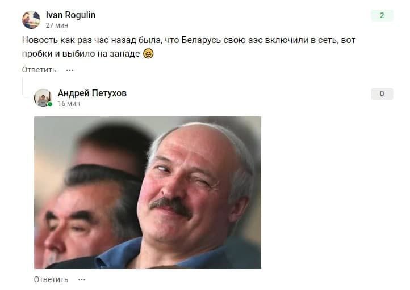Click the Ivan Rogulin username
410x290 pixels.
70,15
